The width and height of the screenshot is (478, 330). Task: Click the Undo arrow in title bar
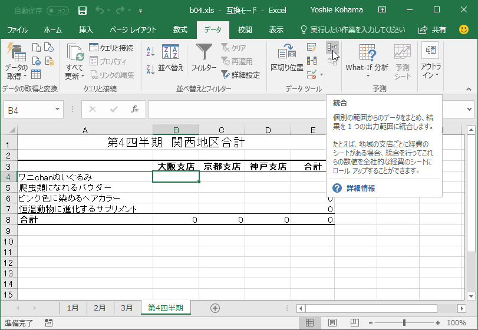[100, 11]
